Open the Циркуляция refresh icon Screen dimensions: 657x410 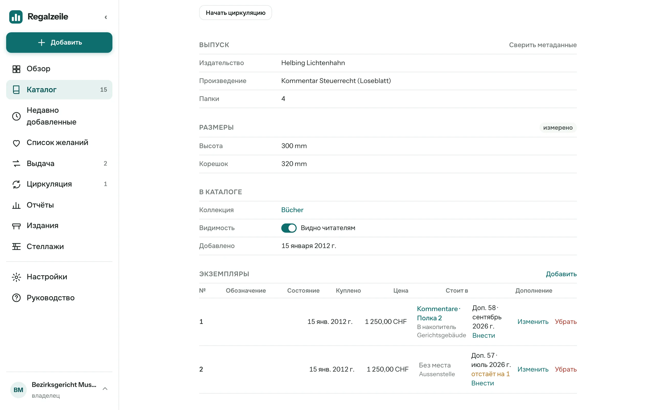click(16, 184)
